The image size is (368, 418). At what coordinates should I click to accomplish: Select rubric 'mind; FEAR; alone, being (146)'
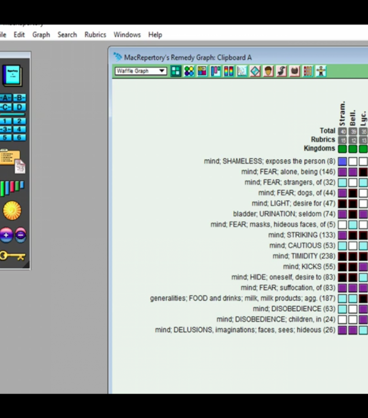pos(288,172)
